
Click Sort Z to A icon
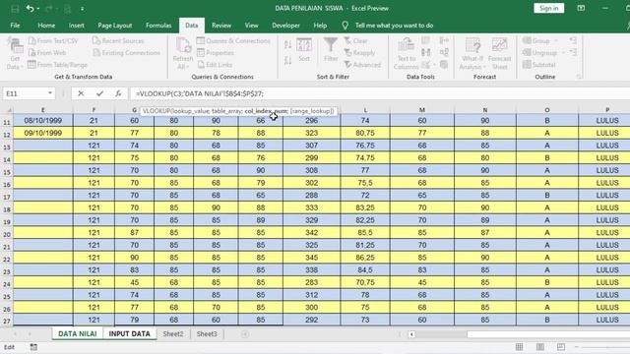287,61
